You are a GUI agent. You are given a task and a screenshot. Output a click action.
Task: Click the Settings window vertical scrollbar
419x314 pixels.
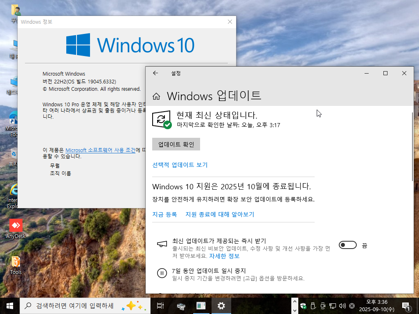412,147
